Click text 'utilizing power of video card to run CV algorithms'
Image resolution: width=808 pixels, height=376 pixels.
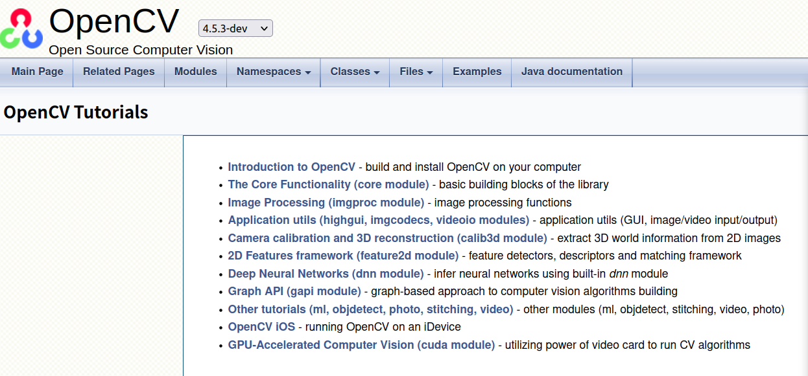(628, 345)
